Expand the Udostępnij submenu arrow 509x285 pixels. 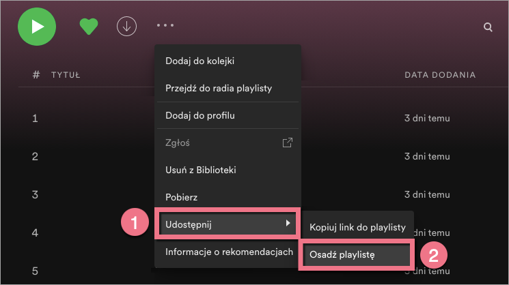click(x=288, y=224)
